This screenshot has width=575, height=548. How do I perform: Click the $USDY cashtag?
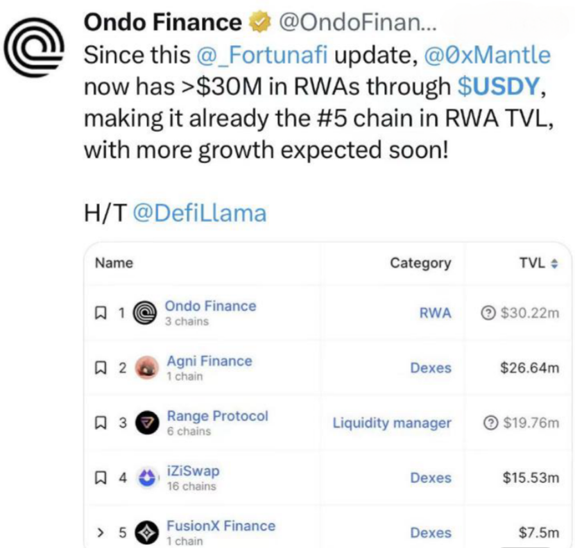(499, 86)
